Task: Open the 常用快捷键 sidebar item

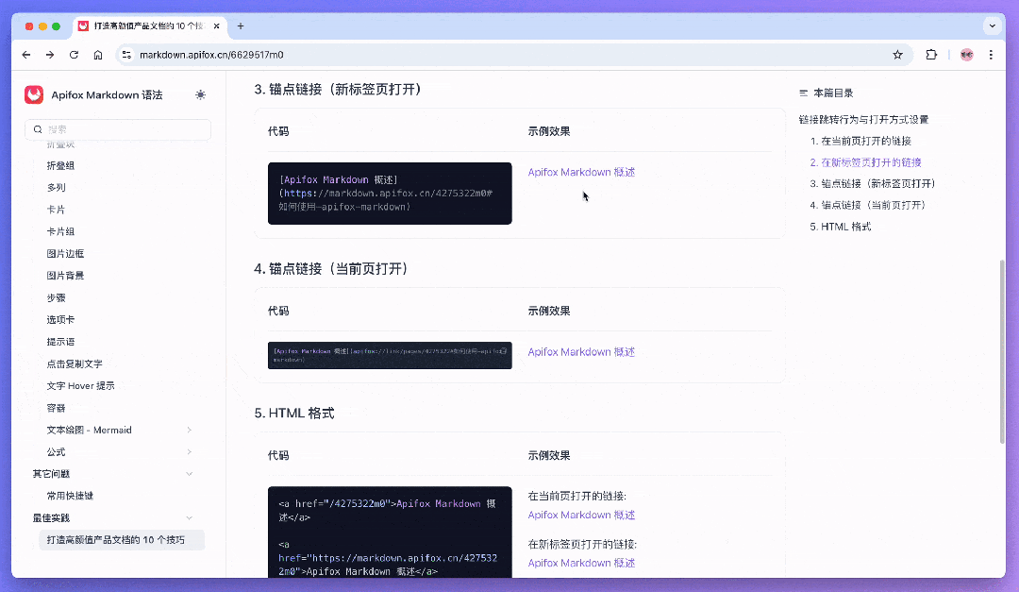Action: pyautogui.click(x=70, y=496)
